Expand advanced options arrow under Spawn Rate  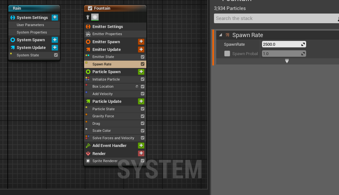click(287, 61)
